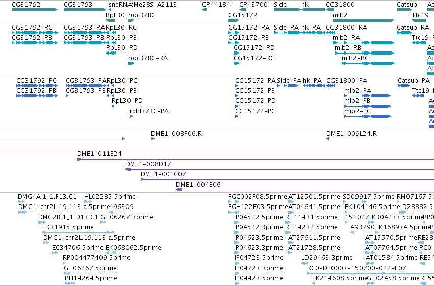Click the CR43700 gene glyph
Image resolution: width=434 pixels, height=286 pixels.
click(243, 10)
